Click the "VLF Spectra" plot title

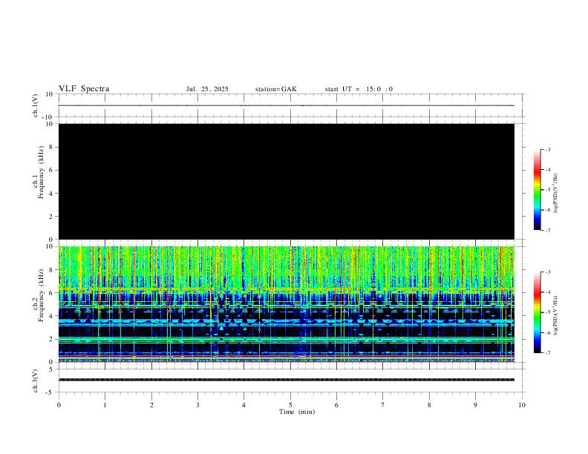point(84,89)
